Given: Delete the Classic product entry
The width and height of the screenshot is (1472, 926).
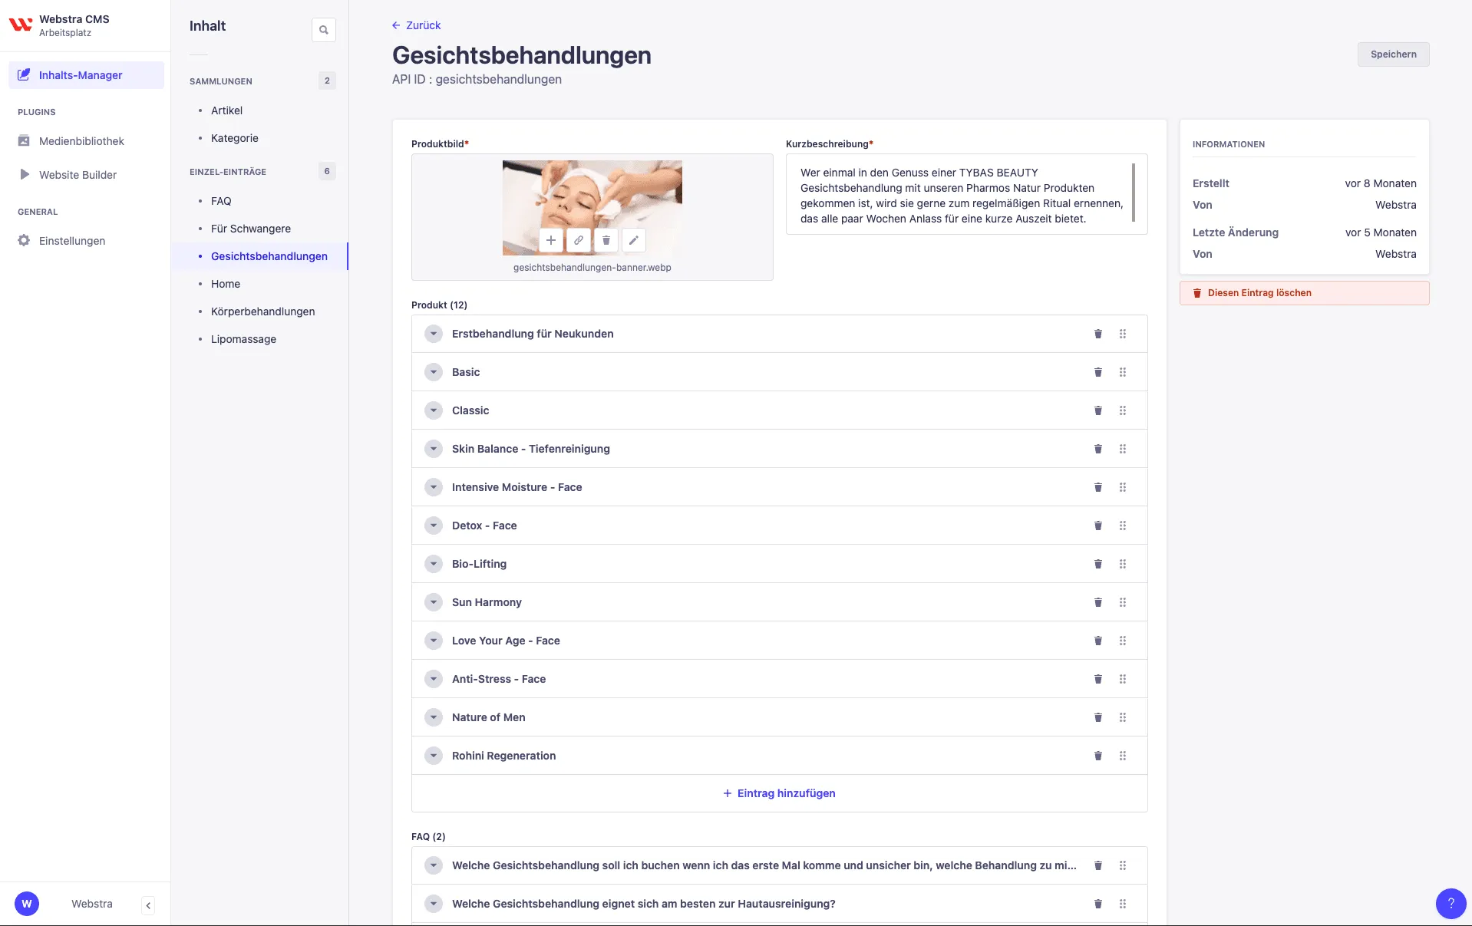Looking at the screenshot, I should click(1098, 410).
